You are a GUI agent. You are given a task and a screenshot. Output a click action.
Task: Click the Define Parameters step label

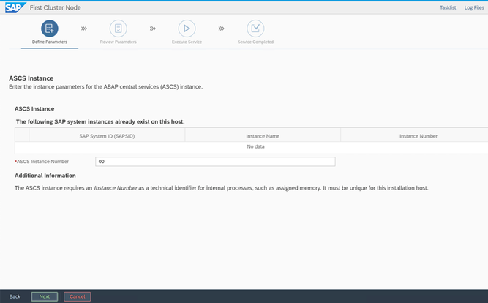(50, 42)
